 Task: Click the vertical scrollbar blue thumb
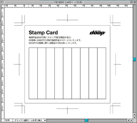[134, 59]
